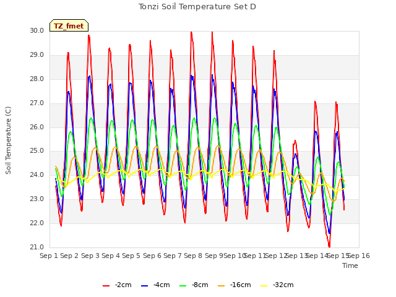Viewport: 396px width, 297px height.
Task: Click the Soil Temperature (C) axis label
Action: pyautogui.click(x=8, y=140)
